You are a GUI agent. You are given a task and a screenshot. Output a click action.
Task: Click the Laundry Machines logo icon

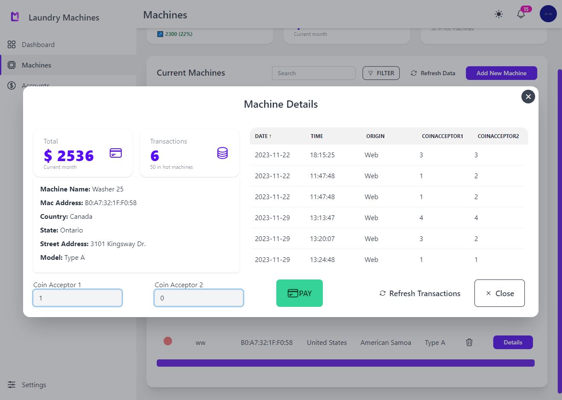15,17
